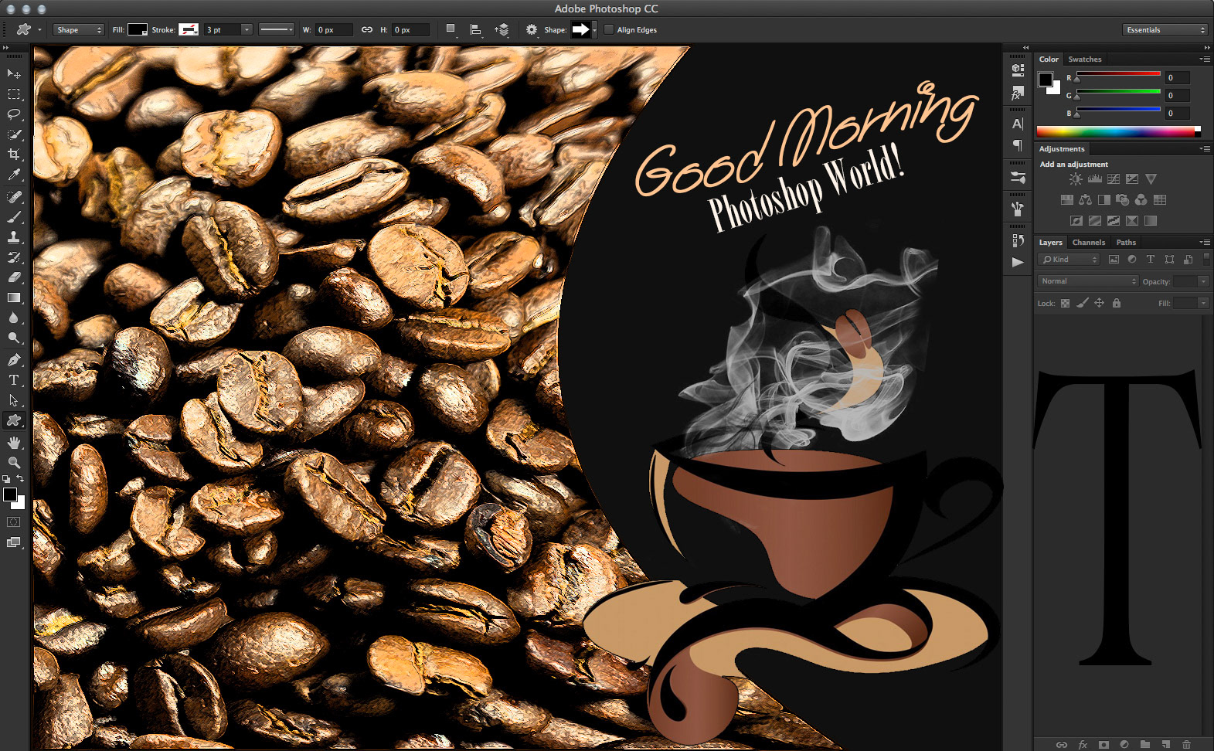Open the Color panel flyout menu
The width and height of the screenshot is (1214, 751).
click(x=1205, y=59)
